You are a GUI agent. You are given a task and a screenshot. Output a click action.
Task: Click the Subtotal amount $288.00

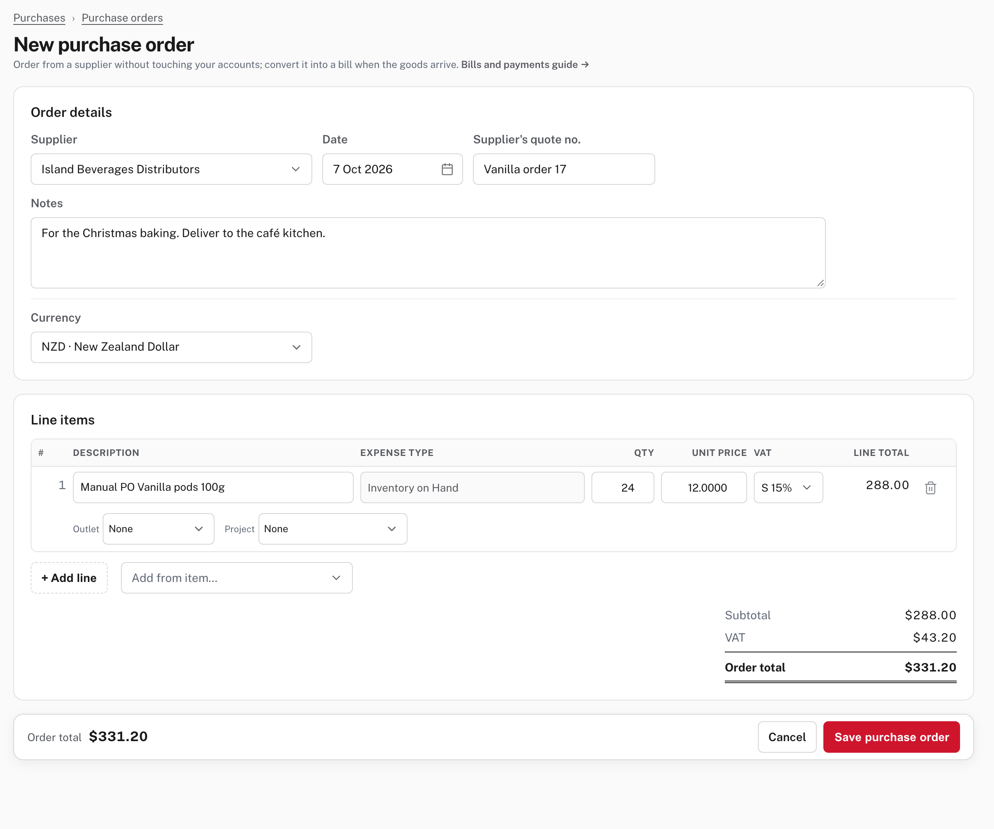click(930, 616)
